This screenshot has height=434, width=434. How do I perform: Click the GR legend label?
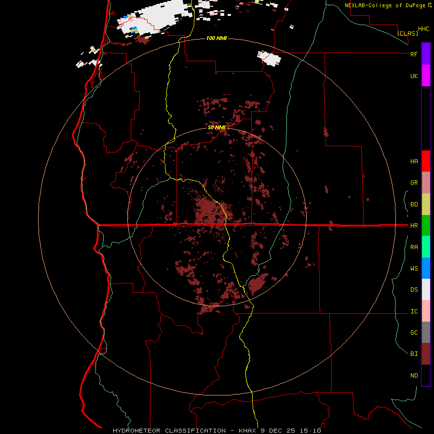(414, 183)
